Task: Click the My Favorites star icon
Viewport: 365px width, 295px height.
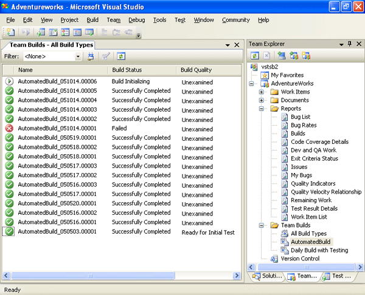Action: click(265, 75)
